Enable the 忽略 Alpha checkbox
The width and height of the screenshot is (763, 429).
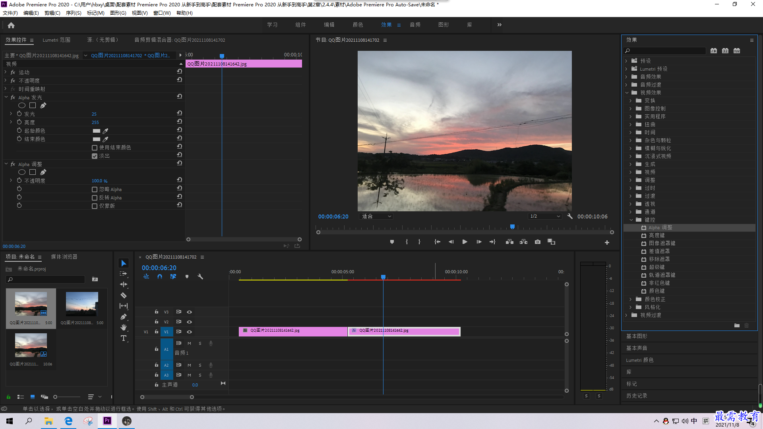tap(95, 189)
